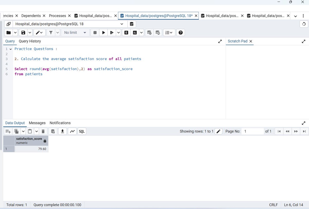Click the Rollback transaction icon

click(x=158, y=33)
